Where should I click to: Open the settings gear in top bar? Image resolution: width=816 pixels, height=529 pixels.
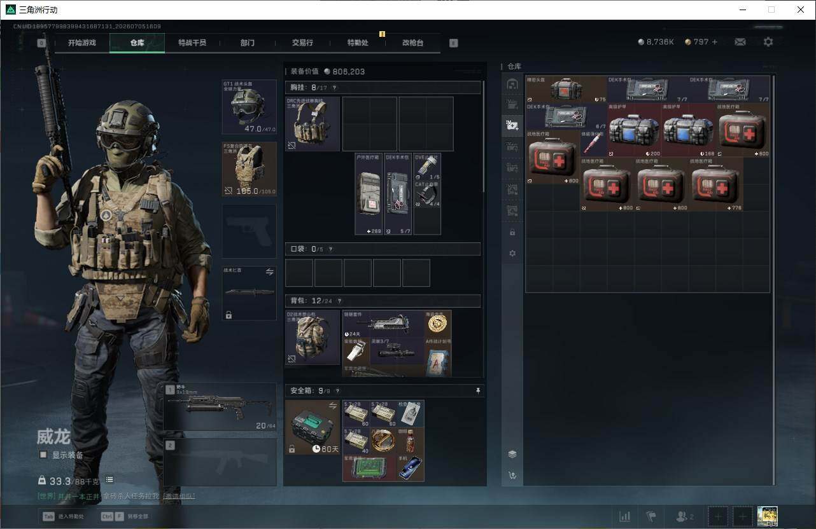(x=768, y=42)
